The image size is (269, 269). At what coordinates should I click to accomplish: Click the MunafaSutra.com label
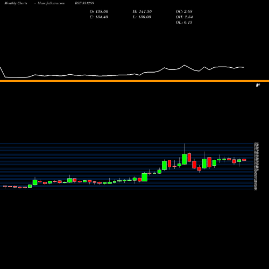(51, 3)
